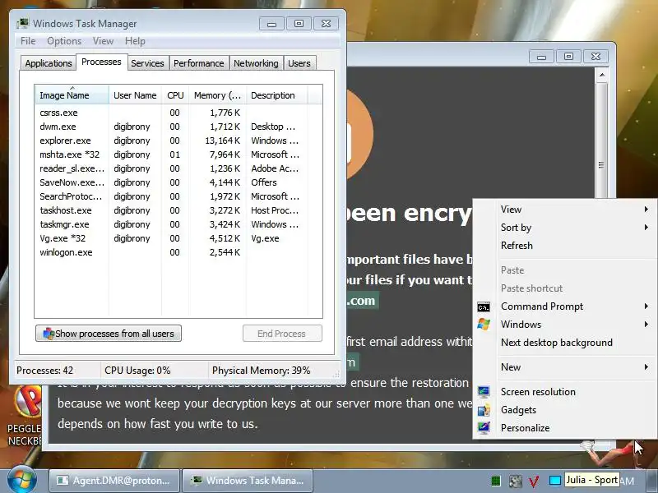The width and height of the screenshot is (658, 493).
Task: Open the Windows Start orb
Action: pos(21,481)
